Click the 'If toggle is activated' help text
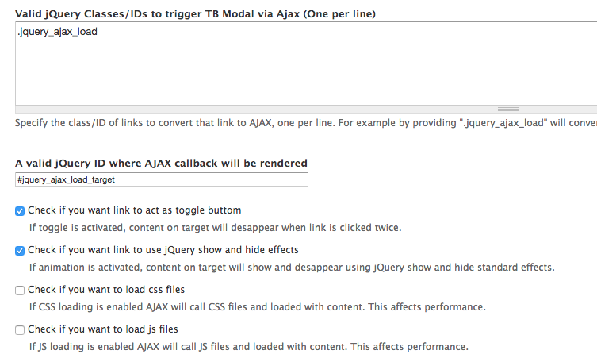597x358 pixels. click(215, 228)
